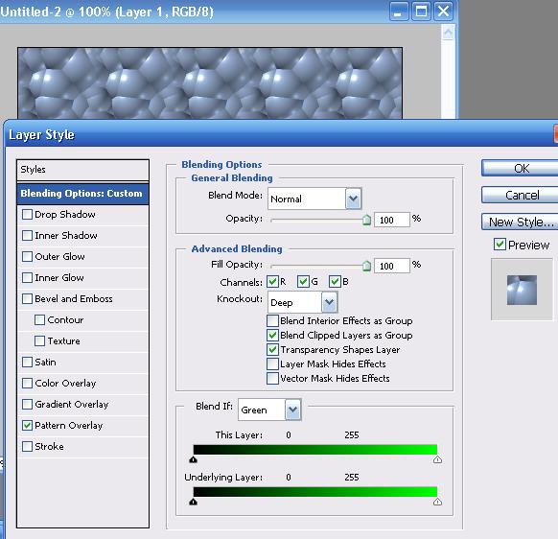Click the Underlying Layer white slider triangle

pos(437,502)
